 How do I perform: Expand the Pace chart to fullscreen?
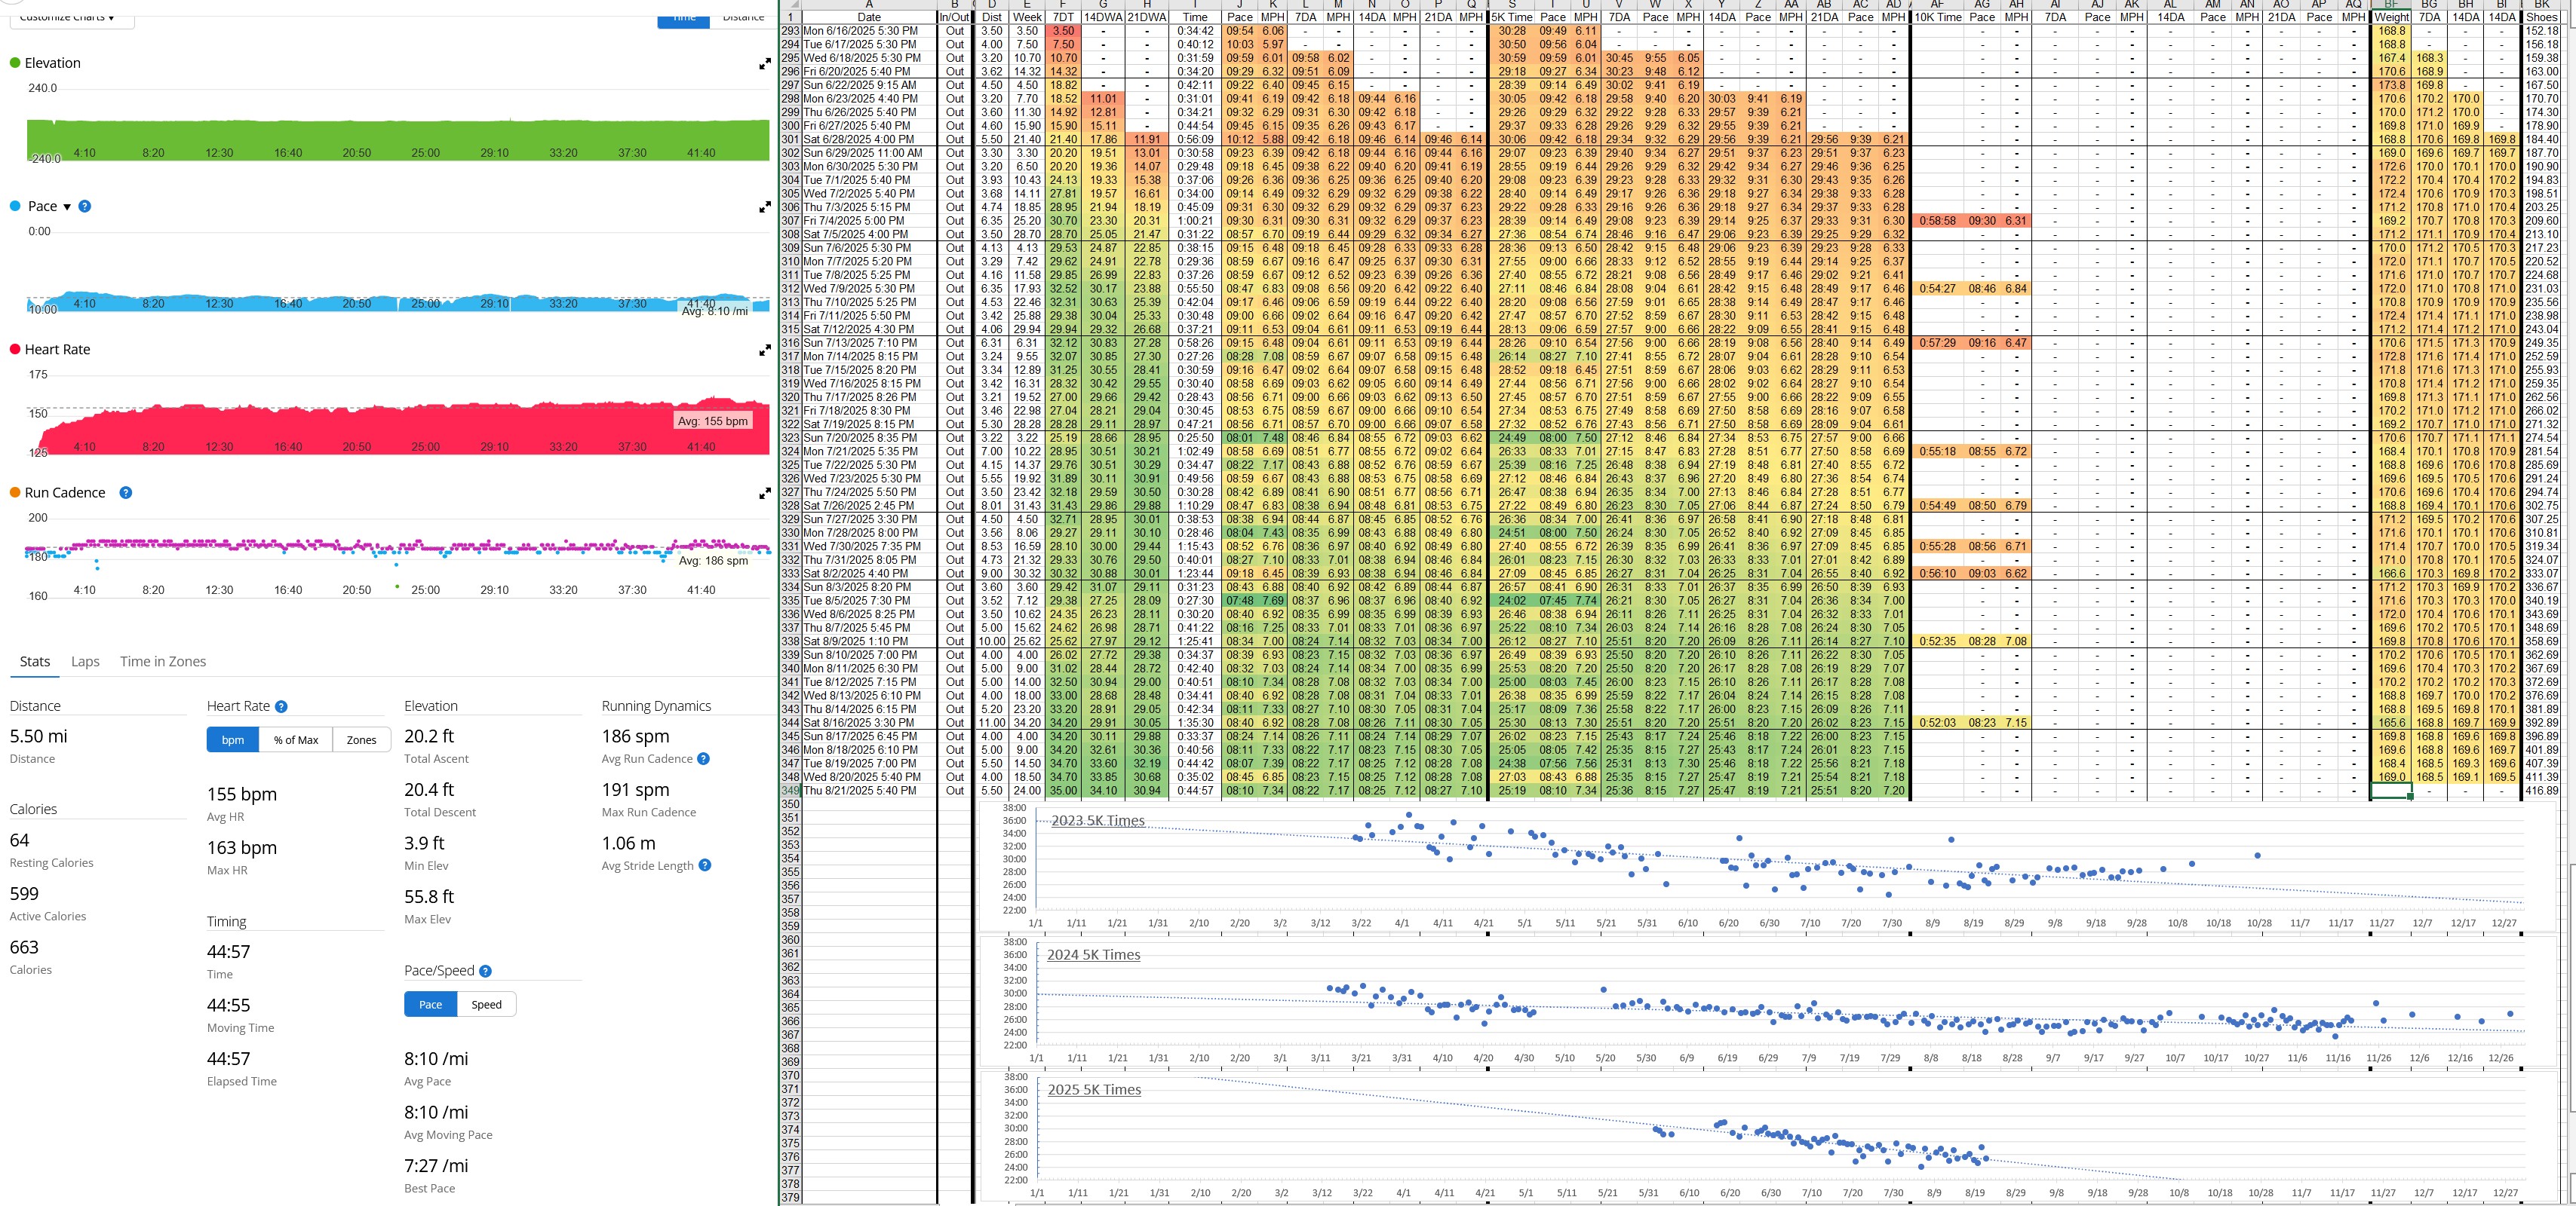tap(764, 207)
